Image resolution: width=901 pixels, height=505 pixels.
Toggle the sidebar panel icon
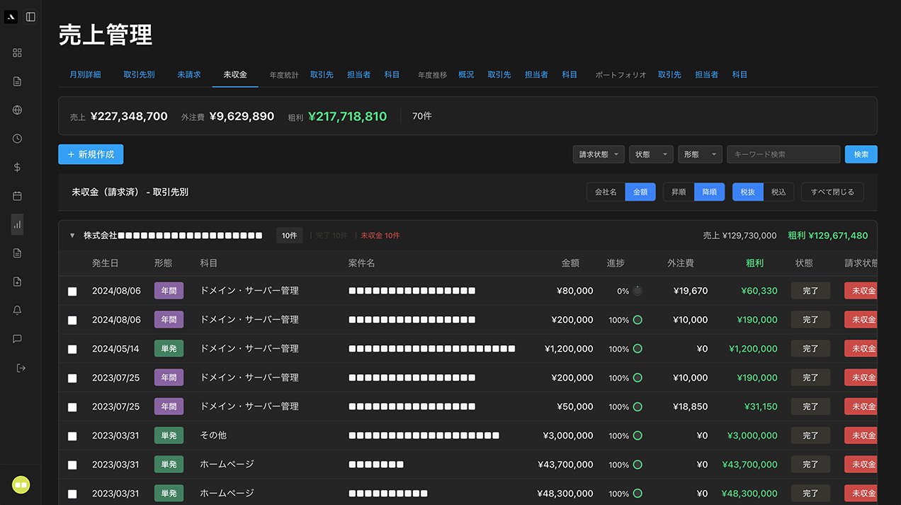[x=30, y=17]
